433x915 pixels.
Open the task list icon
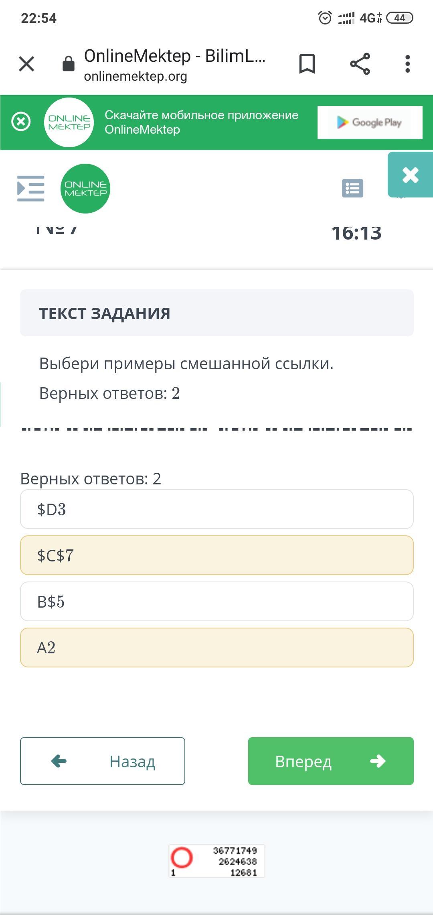pos(352,188)
